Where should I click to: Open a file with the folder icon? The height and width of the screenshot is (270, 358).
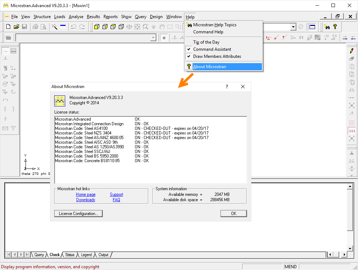point(16,27)
